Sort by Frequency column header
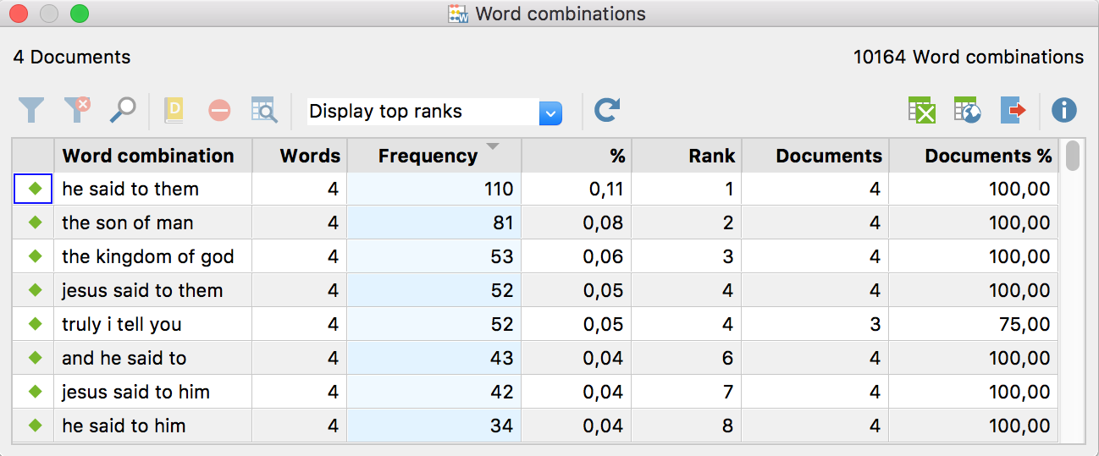The height and width of the screenshot is (456, 1099). pos(434,156)
